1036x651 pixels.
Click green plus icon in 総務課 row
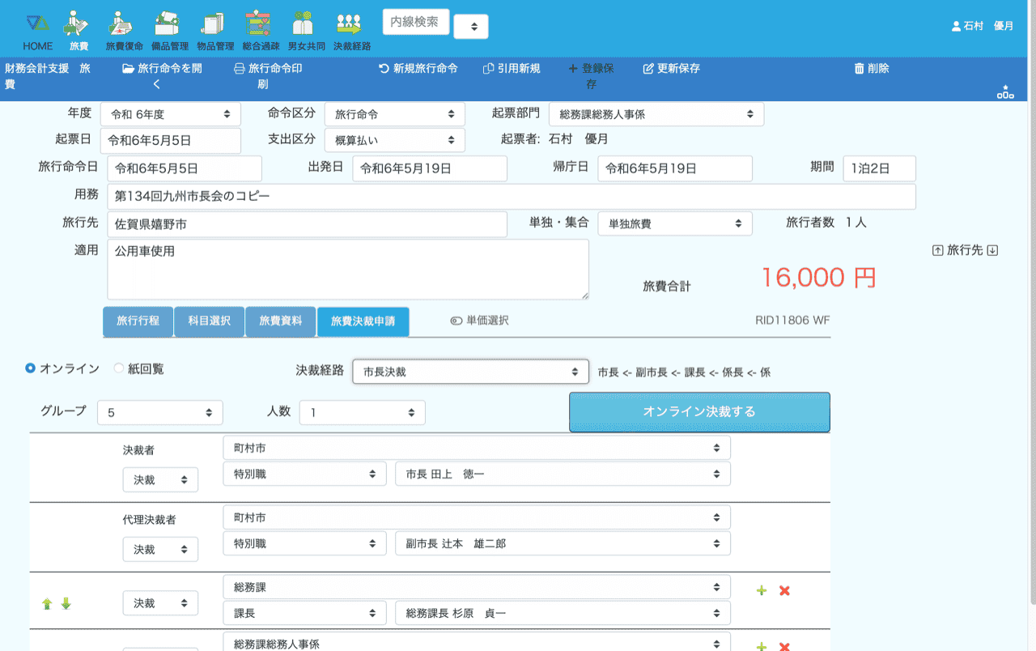(761, 591)
